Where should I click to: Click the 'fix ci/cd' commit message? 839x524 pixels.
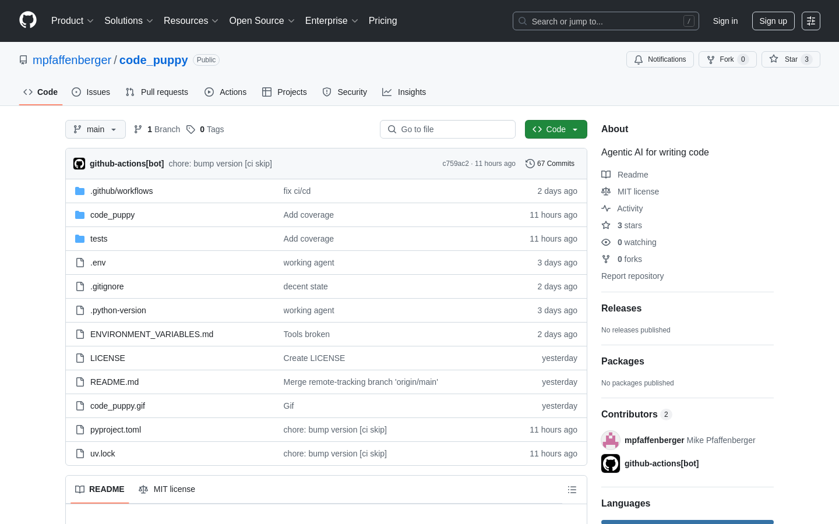297,191
